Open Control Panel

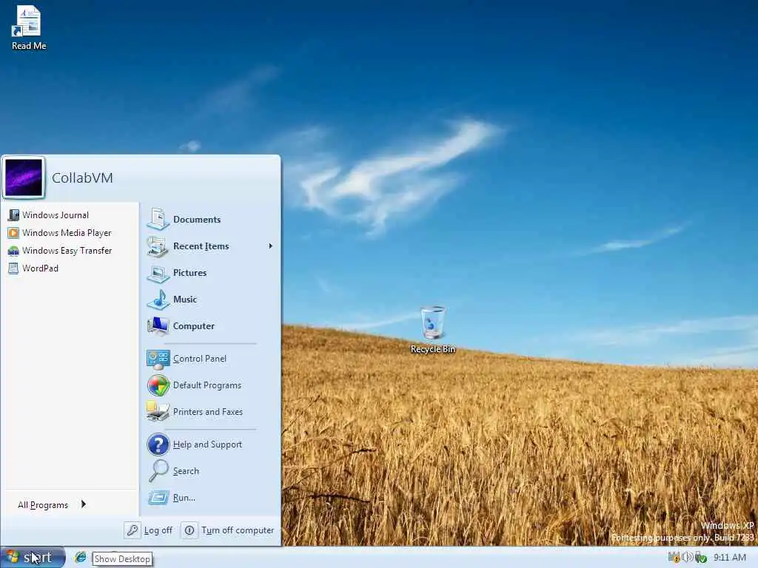[x=209, y=359]
